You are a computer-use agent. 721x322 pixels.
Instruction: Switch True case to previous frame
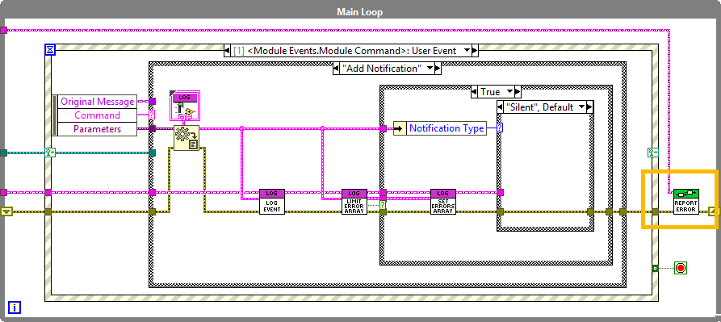tap(474, 92)
